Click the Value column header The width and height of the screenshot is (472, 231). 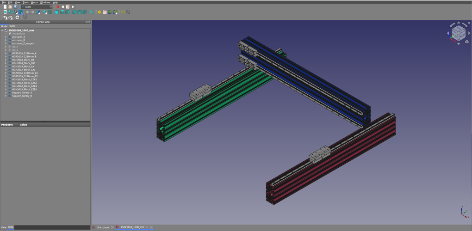pyautogui.click(x=24, y=124)
